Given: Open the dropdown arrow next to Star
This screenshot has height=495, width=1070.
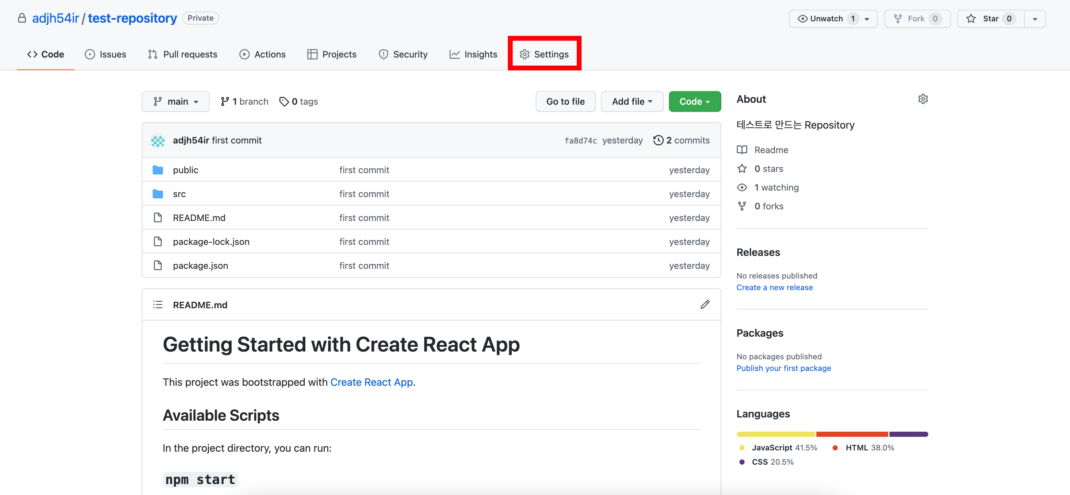Looking at the screenshot, I should click(x=1035, y=19).
